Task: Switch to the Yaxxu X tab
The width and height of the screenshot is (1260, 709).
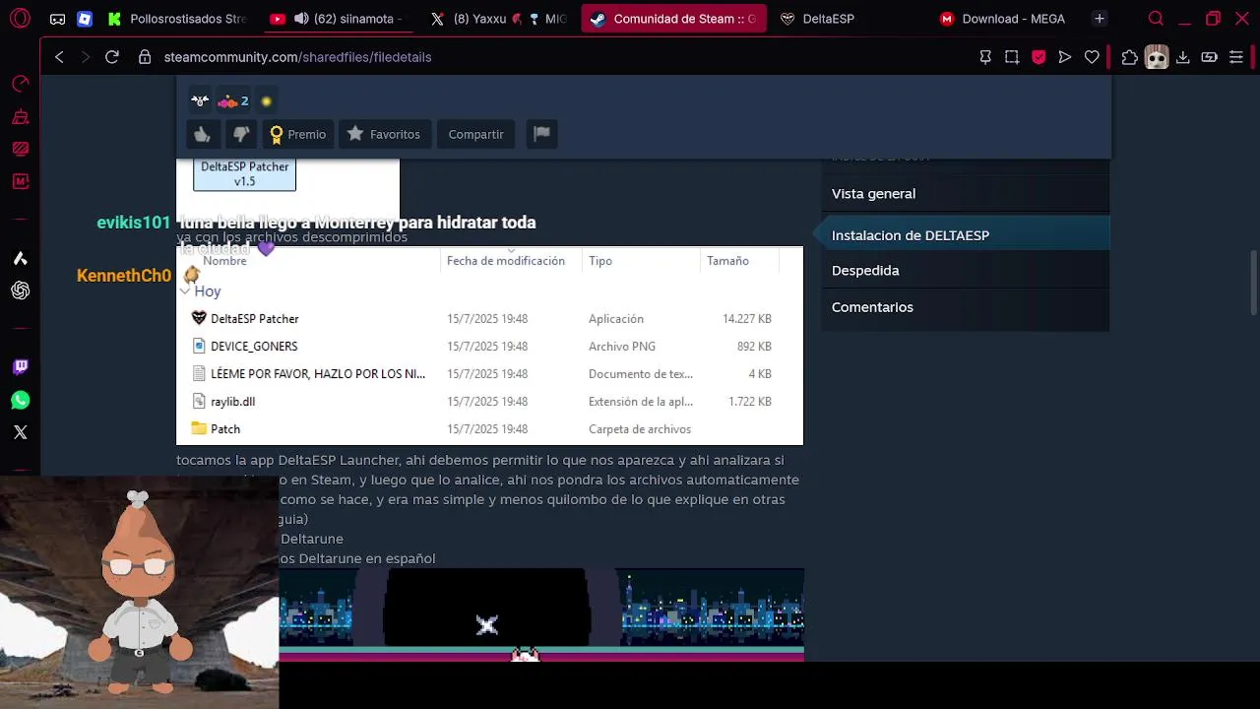Action: (x=499, y=19)
